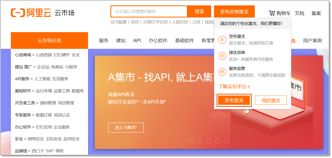This screenshot has width=332, height=158.
Task: Open 生活服务 subcategory
Action: (x=60, y=79)
